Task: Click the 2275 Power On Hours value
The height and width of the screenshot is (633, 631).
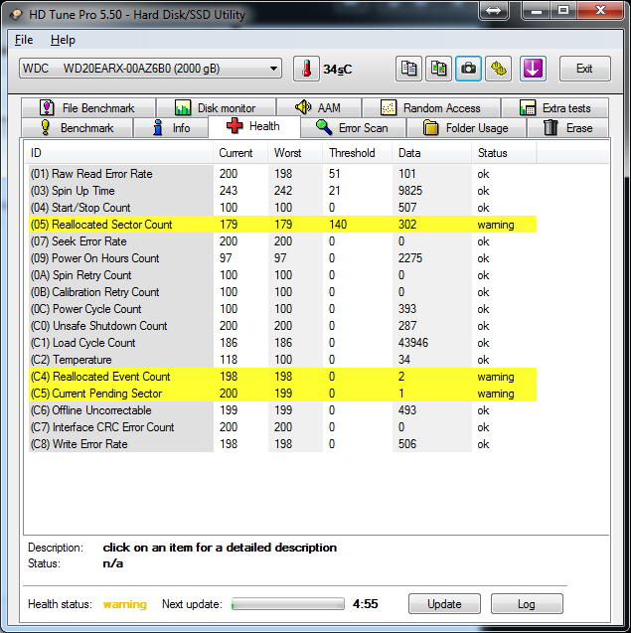Action: pos(410,258)
